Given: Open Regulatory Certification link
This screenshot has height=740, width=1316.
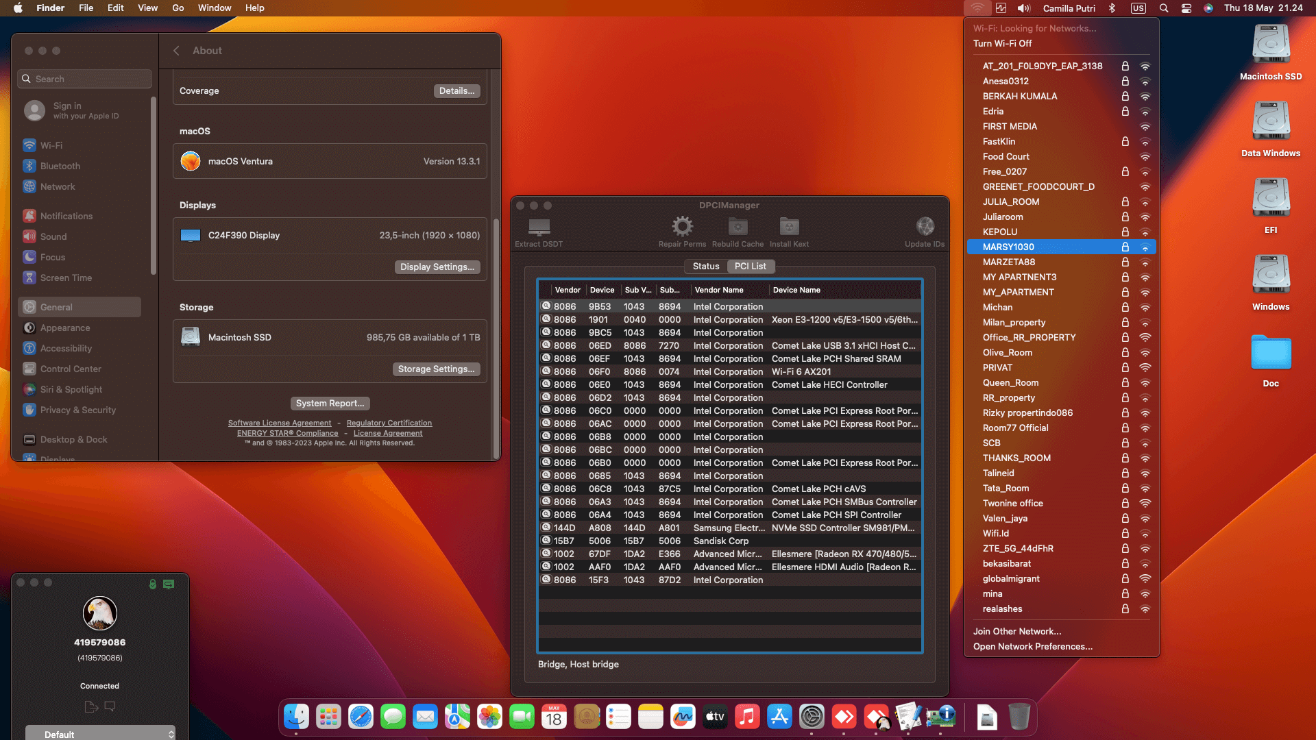Looking at the screenshot, I should point(389,423).
